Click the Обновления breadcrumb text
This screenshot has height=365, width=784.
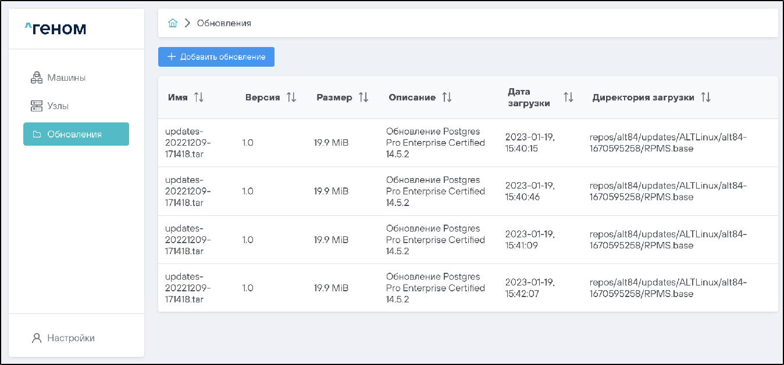click(224, 23)
